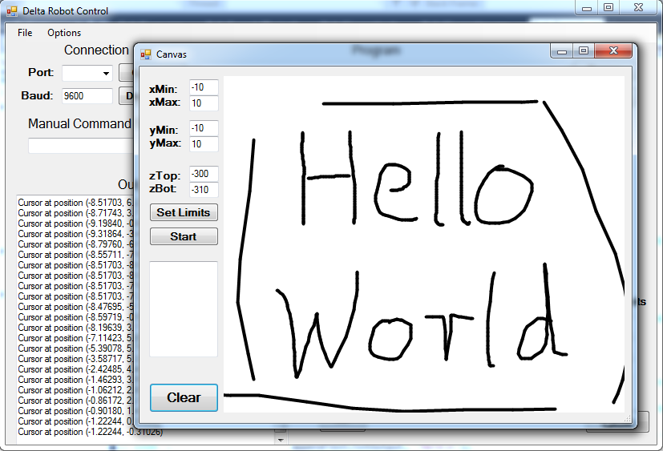Click the zTop field showing -300
Screen dimensions: 663x451
[x=204, y=174]
